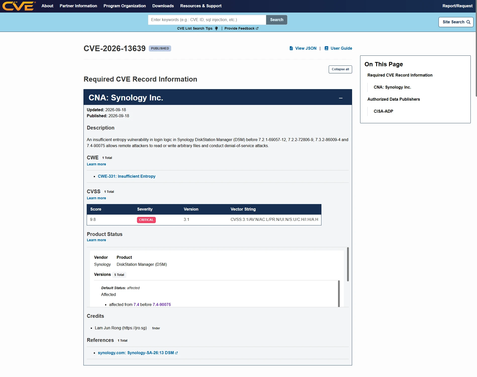477x377 pixels.
Task: Click the lightbulb icon beside Search Tips
Action: pos(216,28)
